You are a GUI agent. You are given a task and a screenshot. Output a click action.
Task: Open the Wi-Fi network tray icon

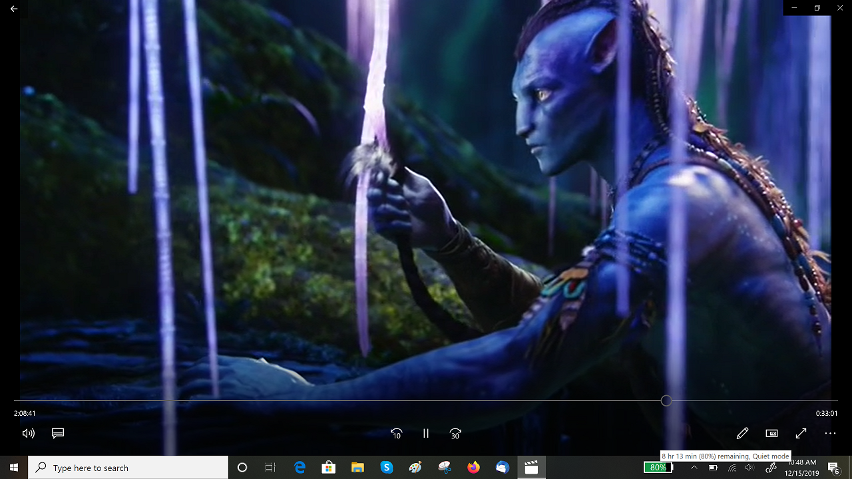(x=732, y=468)
